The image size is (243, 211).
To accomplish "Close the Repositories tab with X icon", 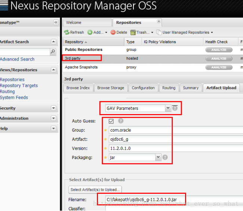I will coord(159,21).
